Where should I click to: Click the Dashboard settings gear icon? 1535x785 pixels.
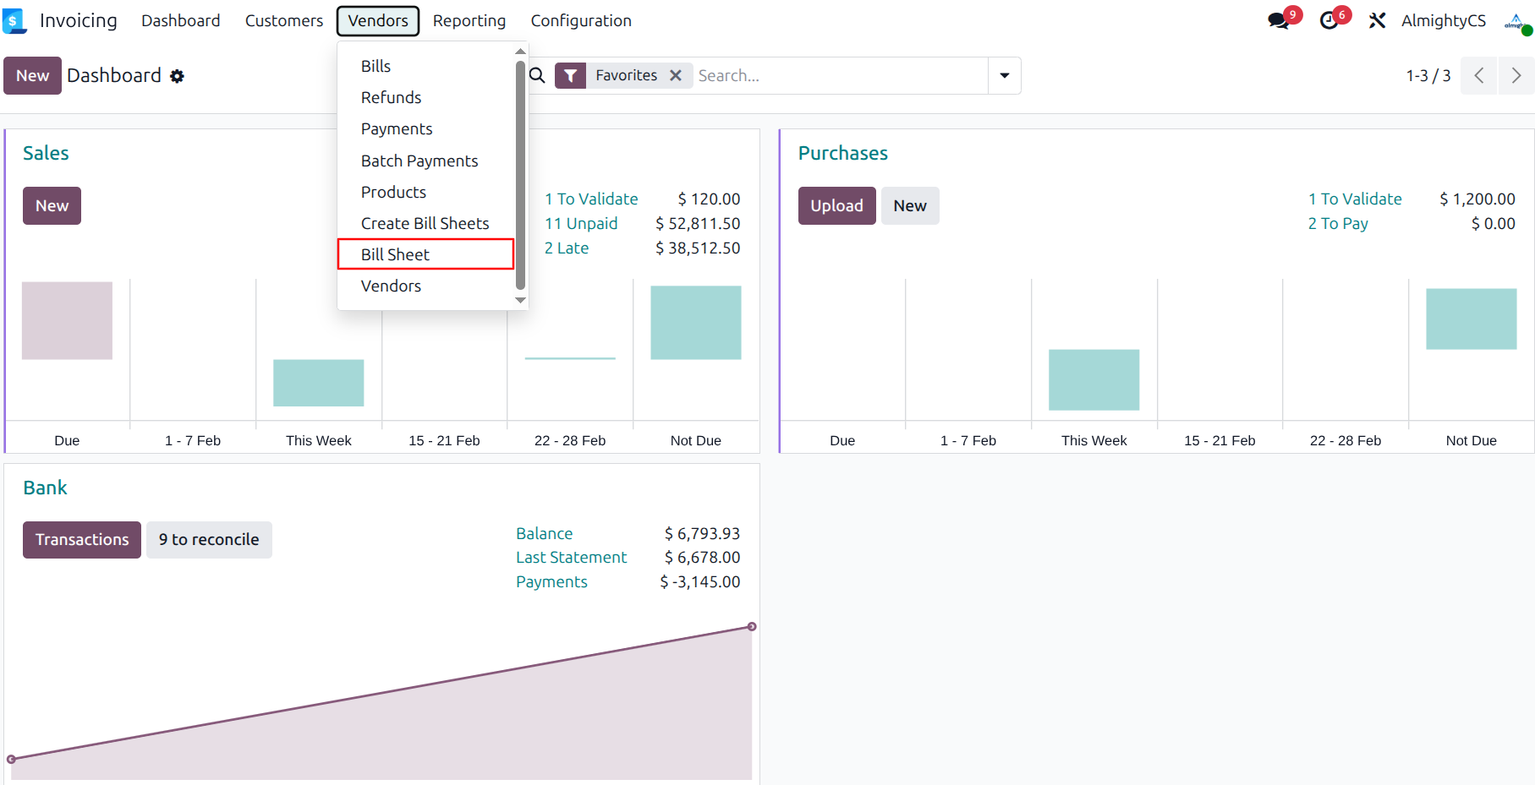[x=177, y=76]
